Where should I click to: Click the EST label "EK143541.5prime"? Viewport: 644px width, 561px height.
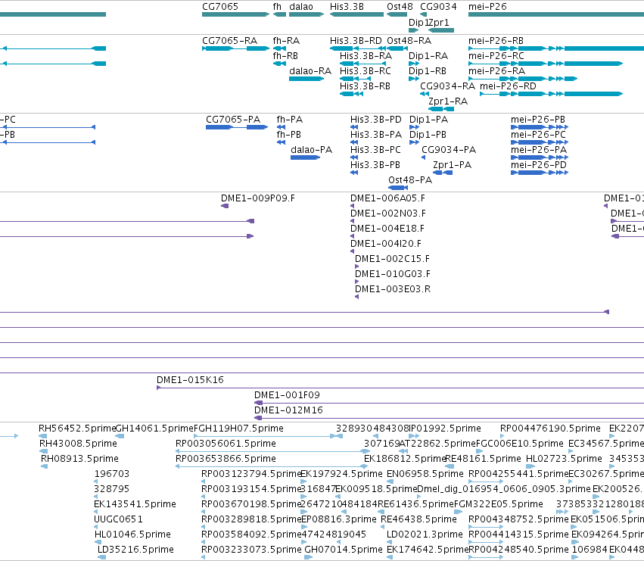point(135,504)
